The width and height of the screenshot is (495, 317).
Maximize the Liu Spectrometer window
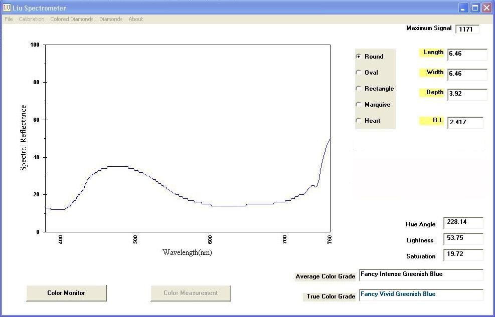tap(475, 8)
